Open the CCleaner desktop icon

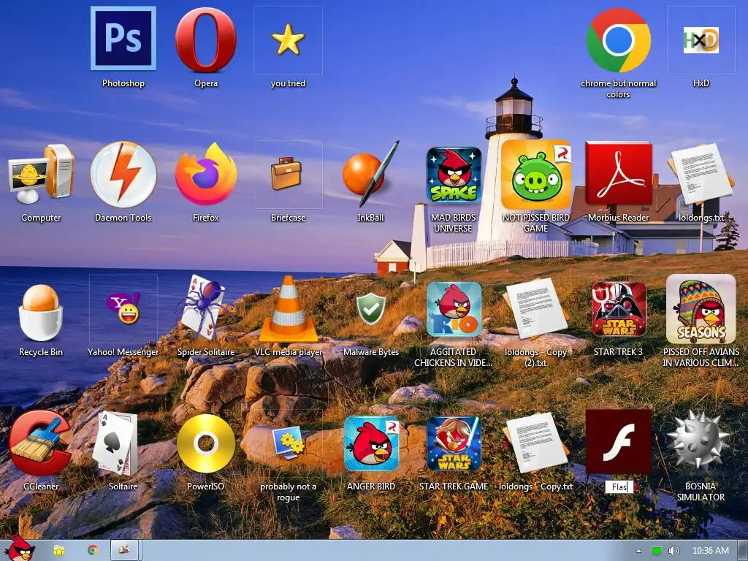[x=39, y=443]
